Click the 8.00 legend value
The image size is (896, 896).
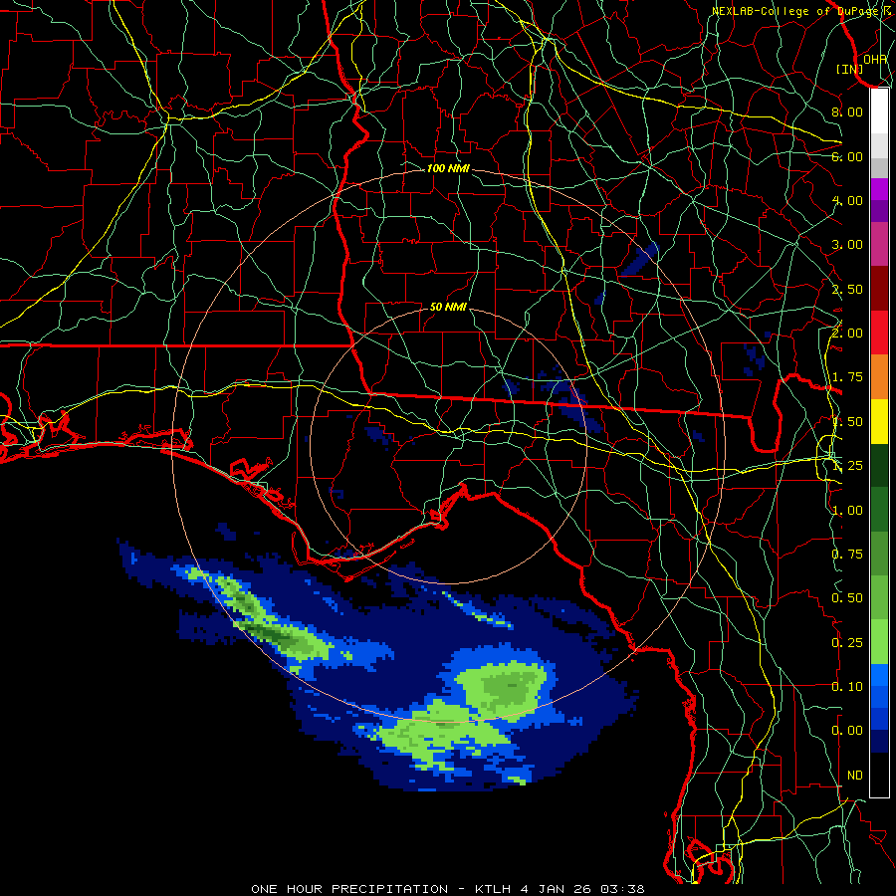(x=847, y=112)
